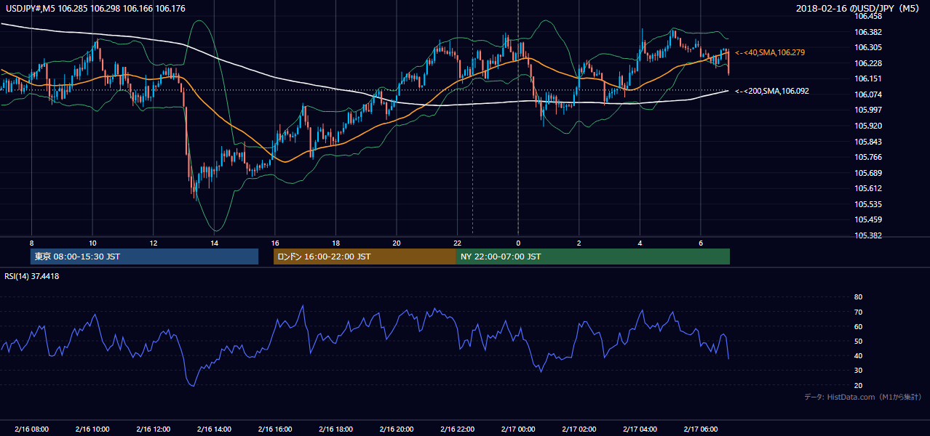Click RSI scale value 40

(858, 355)
